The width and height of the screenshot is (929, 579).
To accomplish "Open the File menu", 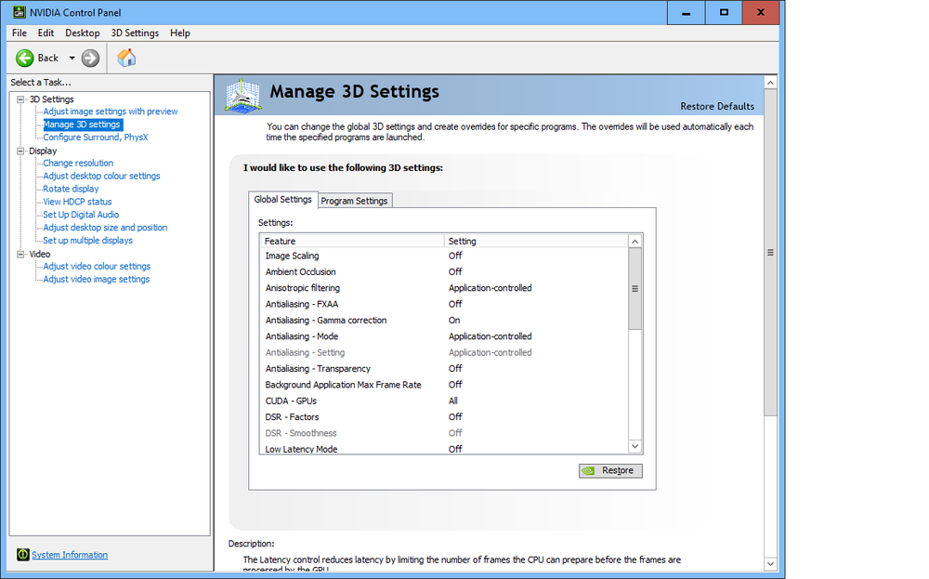I will pyautogui.click(x=19, y=33).
